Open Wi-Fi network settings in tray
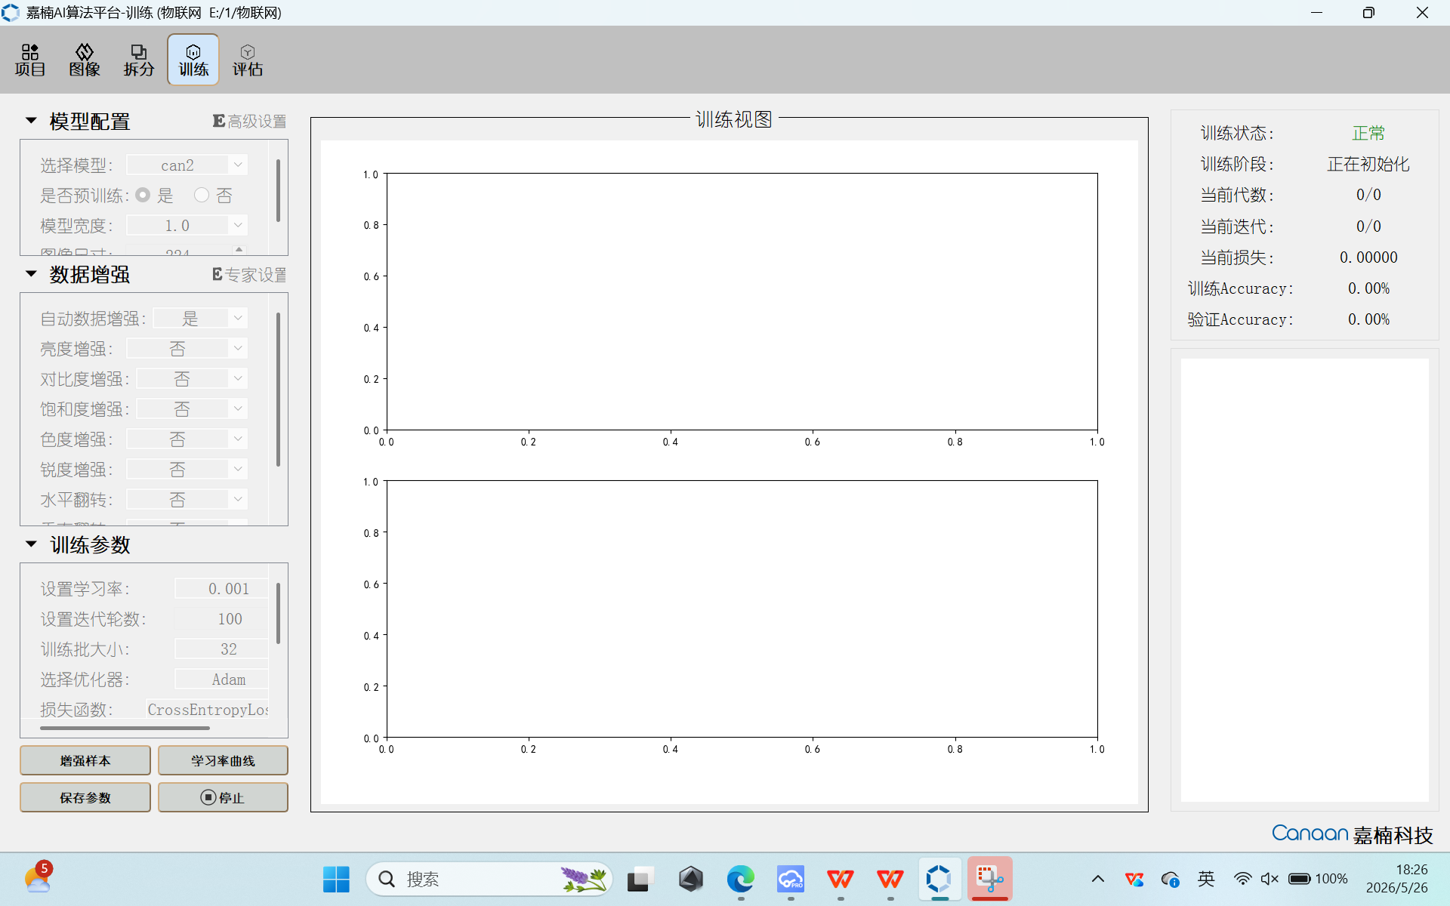 pyautogui.click(x=1242, y=879)
